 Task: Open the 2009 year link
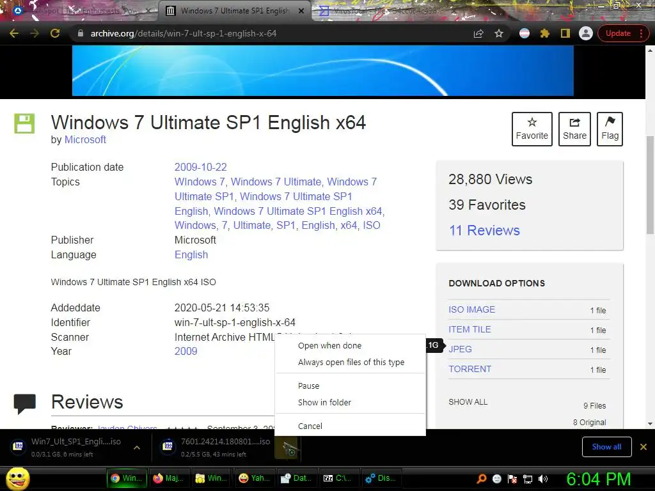coord(185,351)
